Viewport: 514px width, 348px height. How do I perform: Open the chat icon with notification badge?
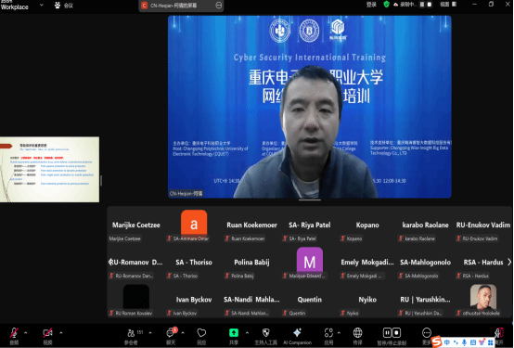point(171,335)
